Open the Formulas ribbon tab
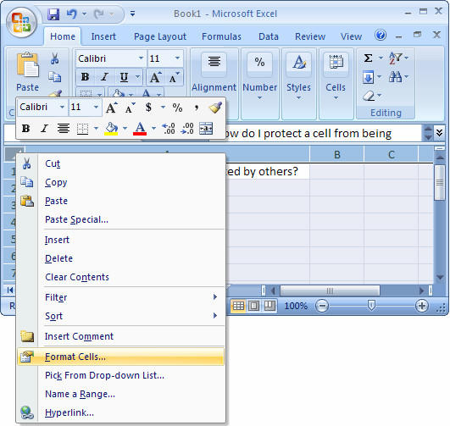This screenshot has width=450, height=426. click(221, 36)
